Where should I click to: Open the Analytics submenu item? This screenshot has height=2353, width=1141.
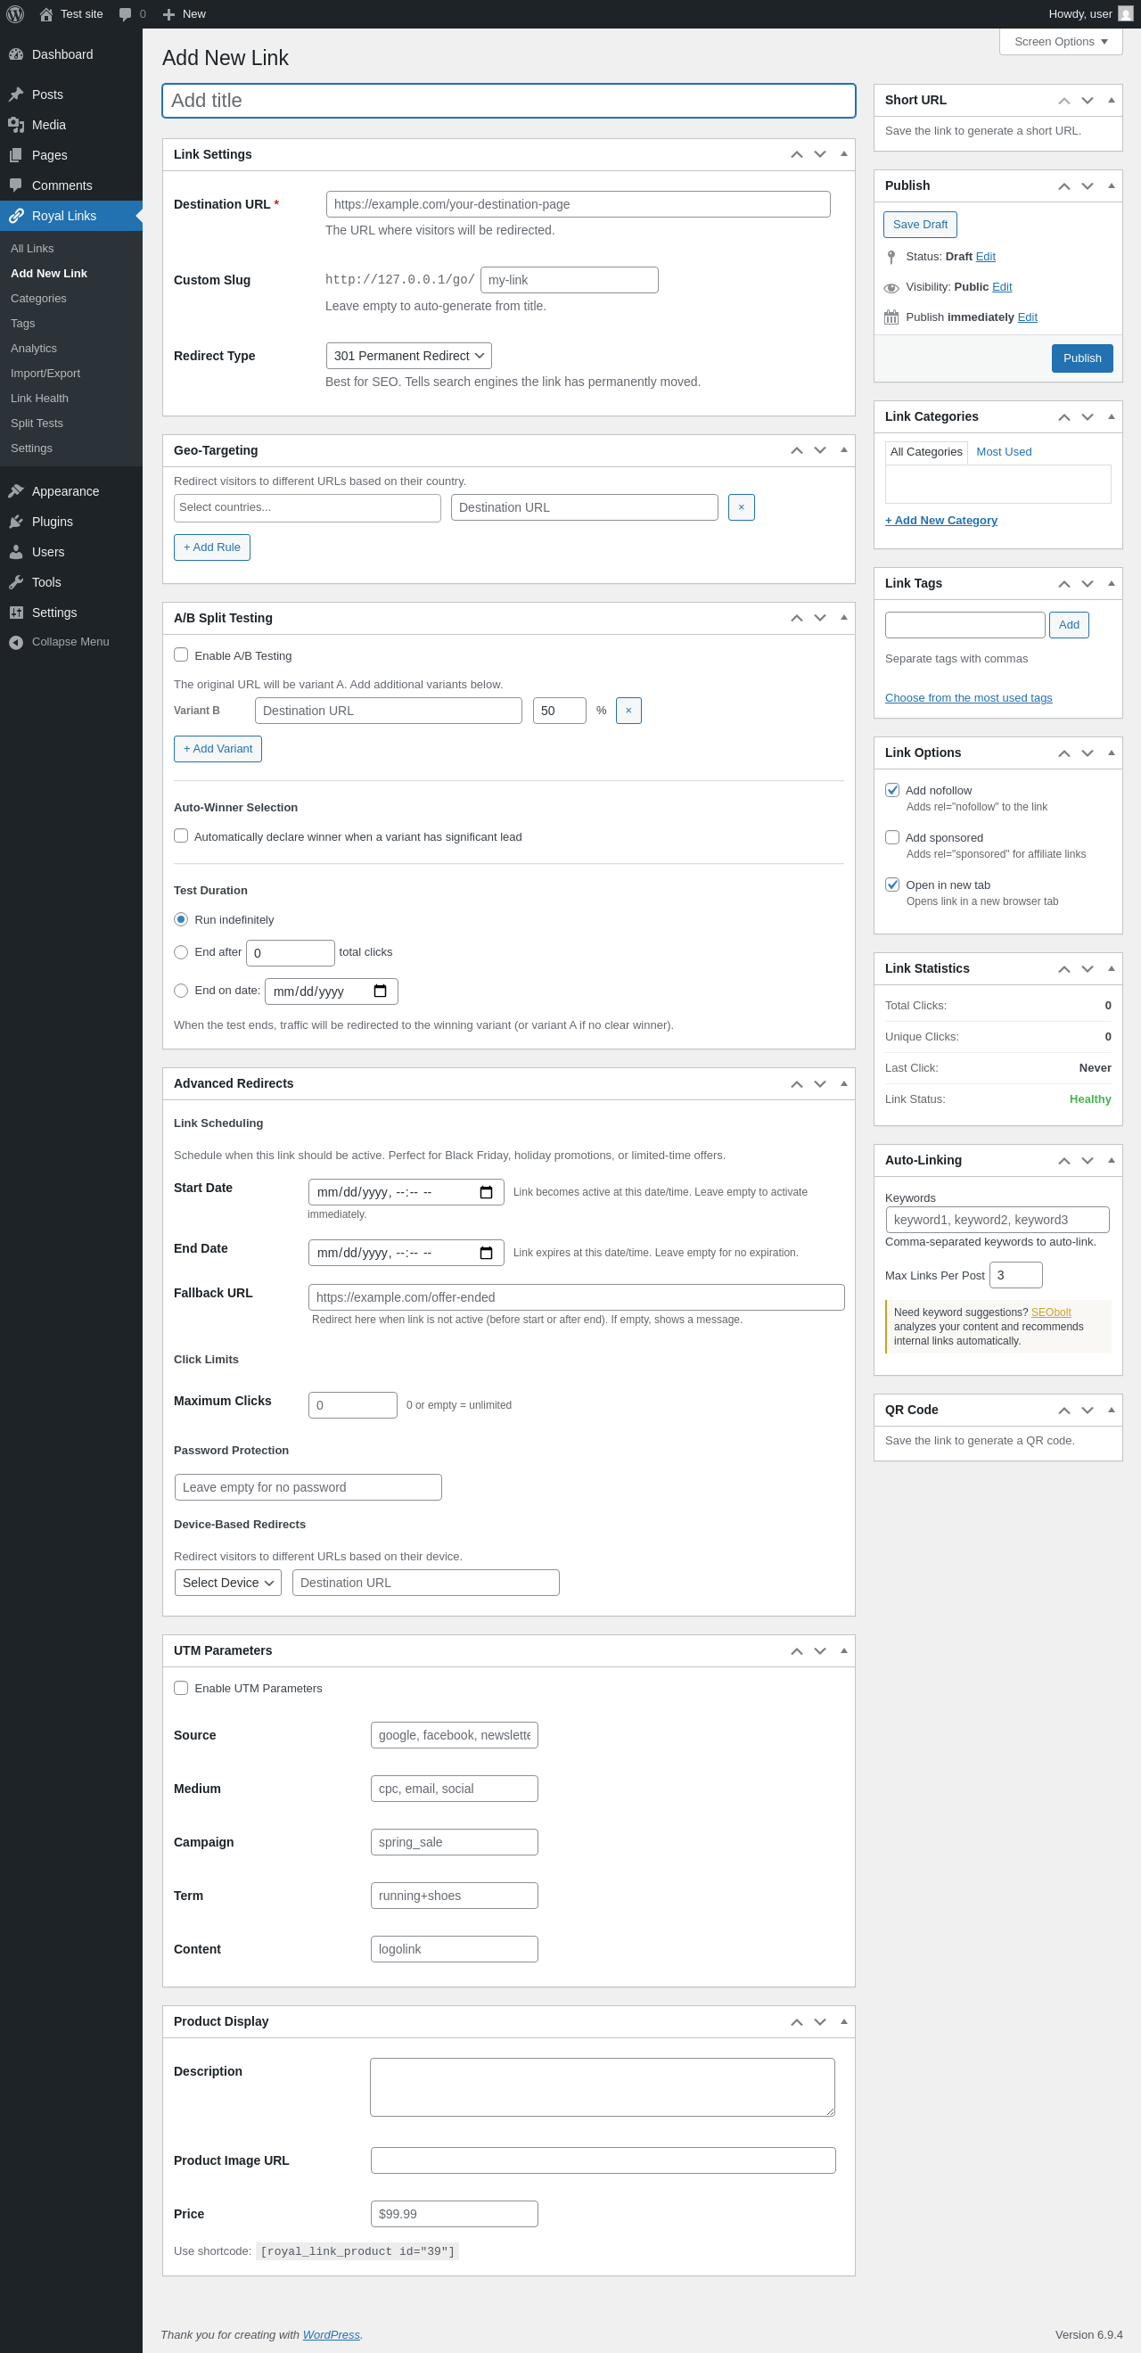coord(34,349)
